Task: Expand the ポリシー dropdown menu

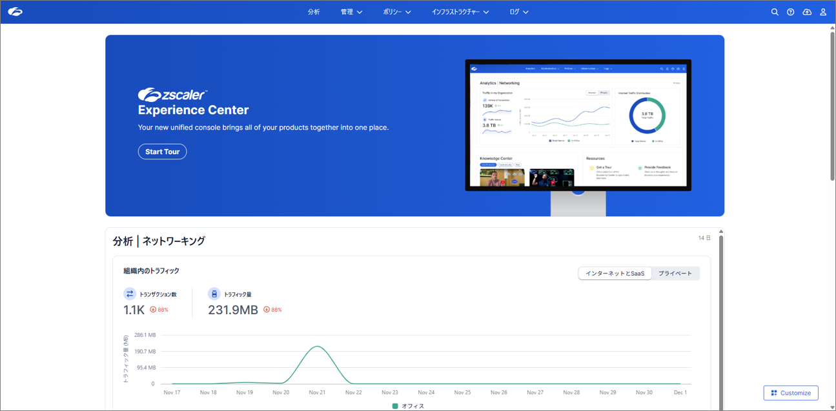Action: point(396,12)
